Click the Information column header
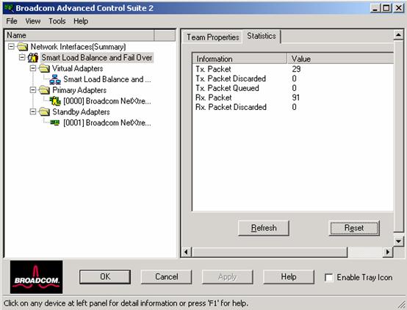The image size is (407, 310). click(239, 59)
